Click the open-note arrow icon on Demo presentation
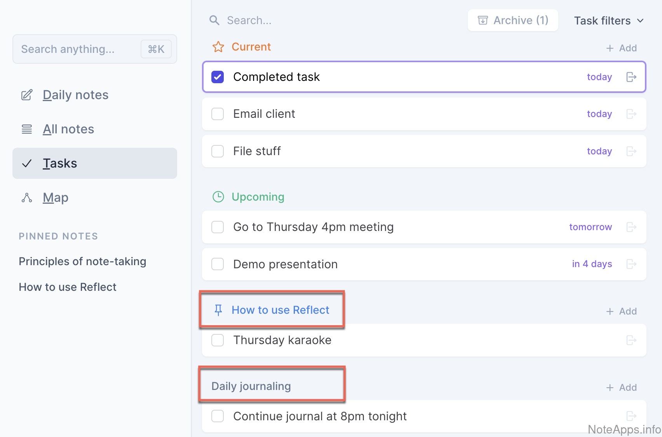The height and width of the screenshot is (437, 662). tap(631, 264)
